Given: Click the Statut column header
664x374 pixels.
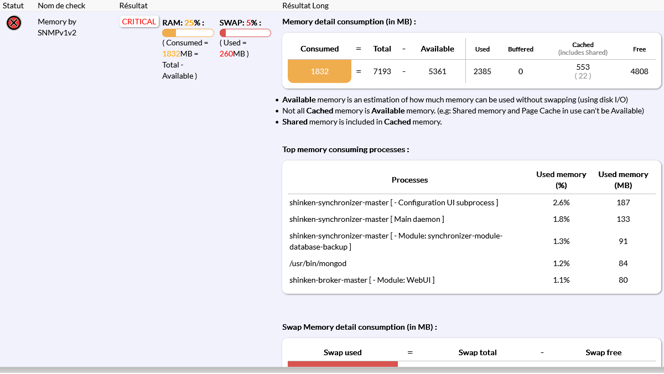Looking at the screenshot, I should (13, 6).
